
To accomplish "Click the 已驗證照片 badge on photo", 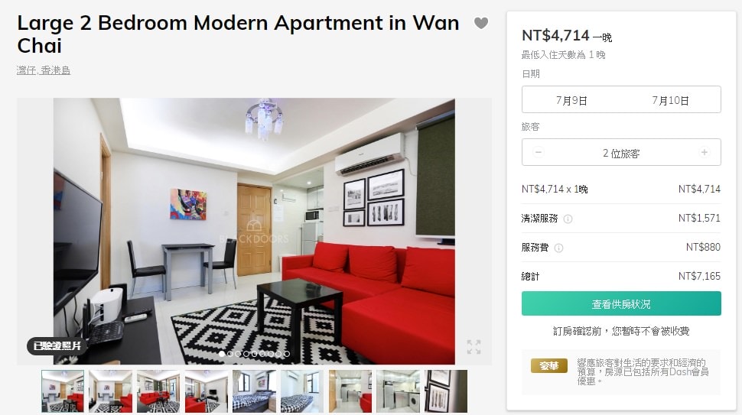I will 57,346.
